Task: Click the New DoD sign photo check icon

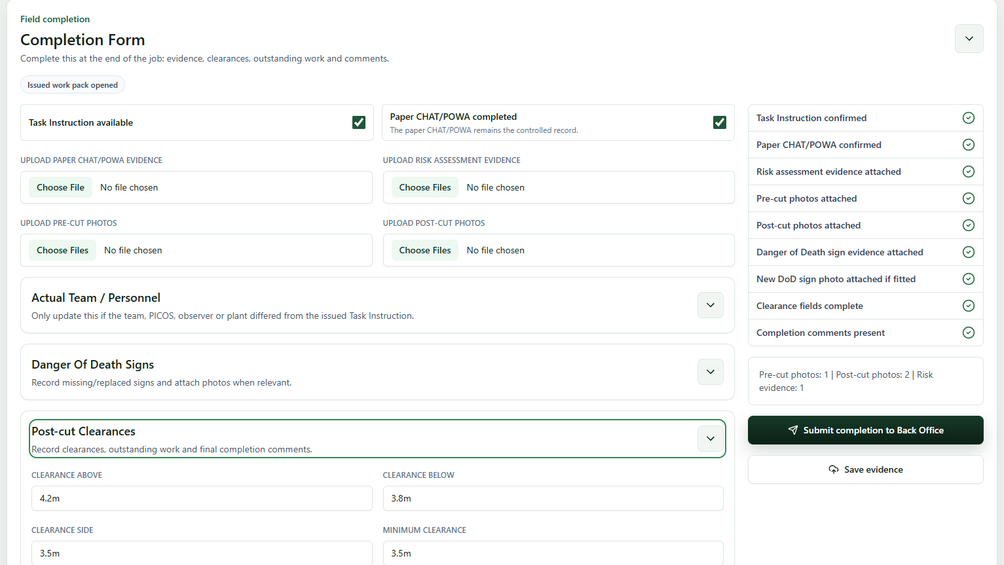Action: (x=969, y=279)
